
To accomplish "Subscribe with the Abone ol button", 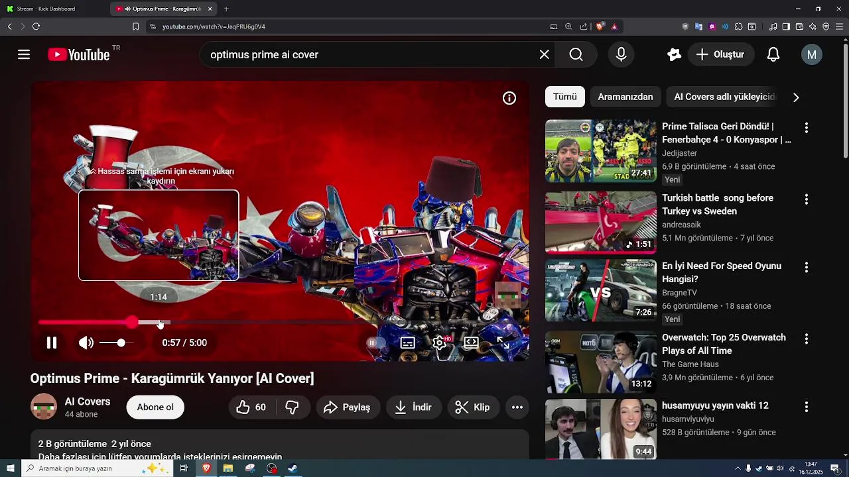I will (155, 407).
